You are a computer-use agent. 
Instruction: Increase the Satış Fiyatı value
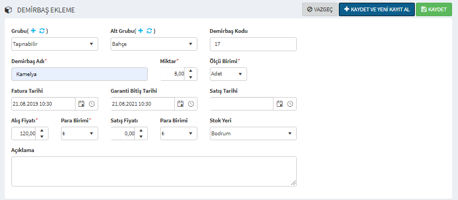(141, 130)
